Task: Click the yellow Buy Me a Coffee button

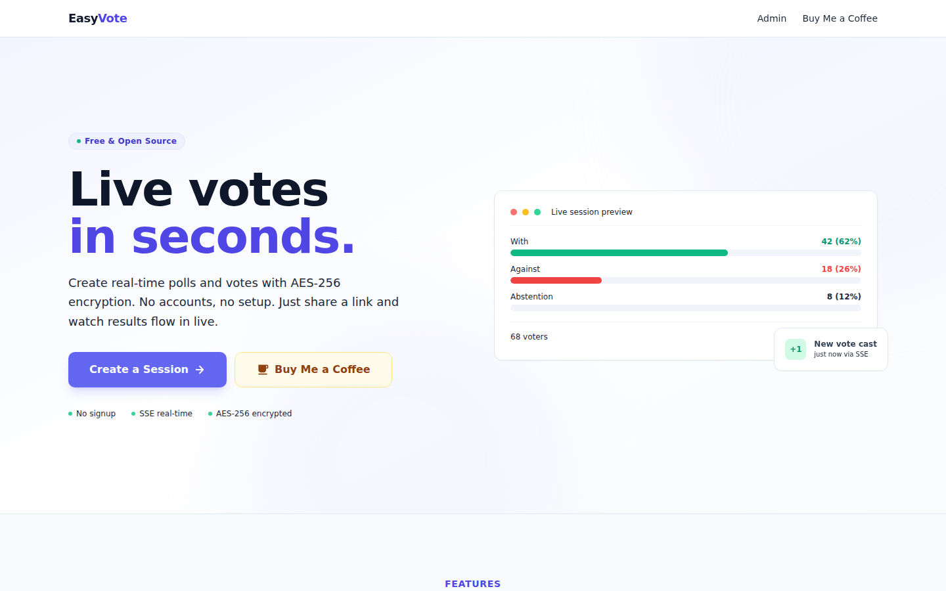Action: [313, 370]
